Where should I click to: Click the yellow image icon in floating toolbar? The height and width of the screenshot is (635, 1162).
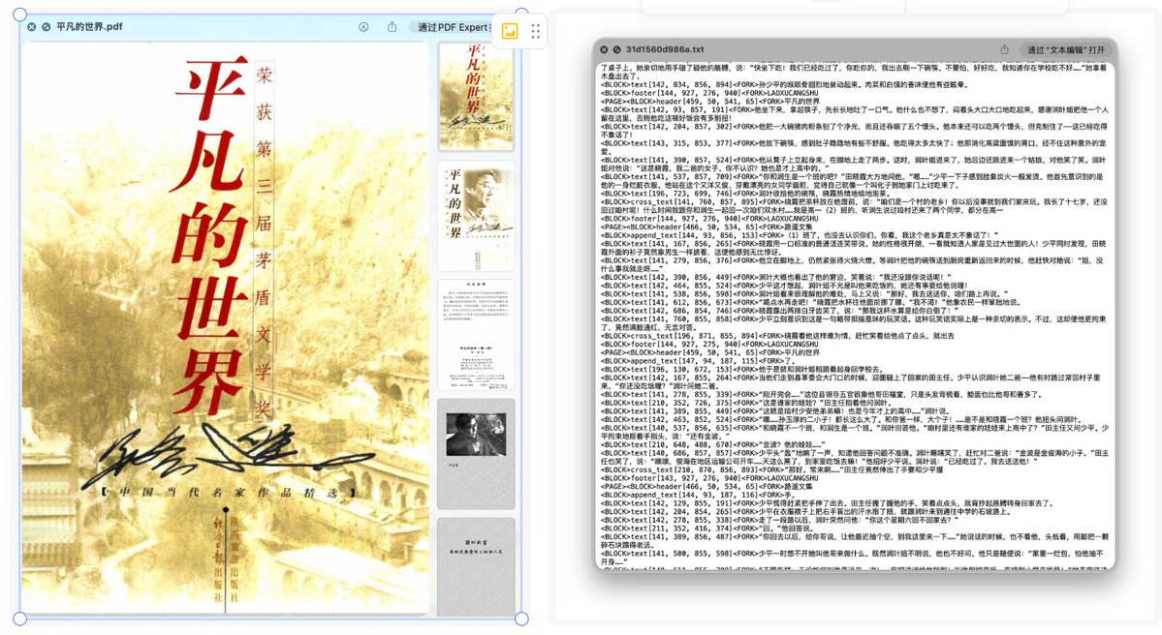(510, 31)
